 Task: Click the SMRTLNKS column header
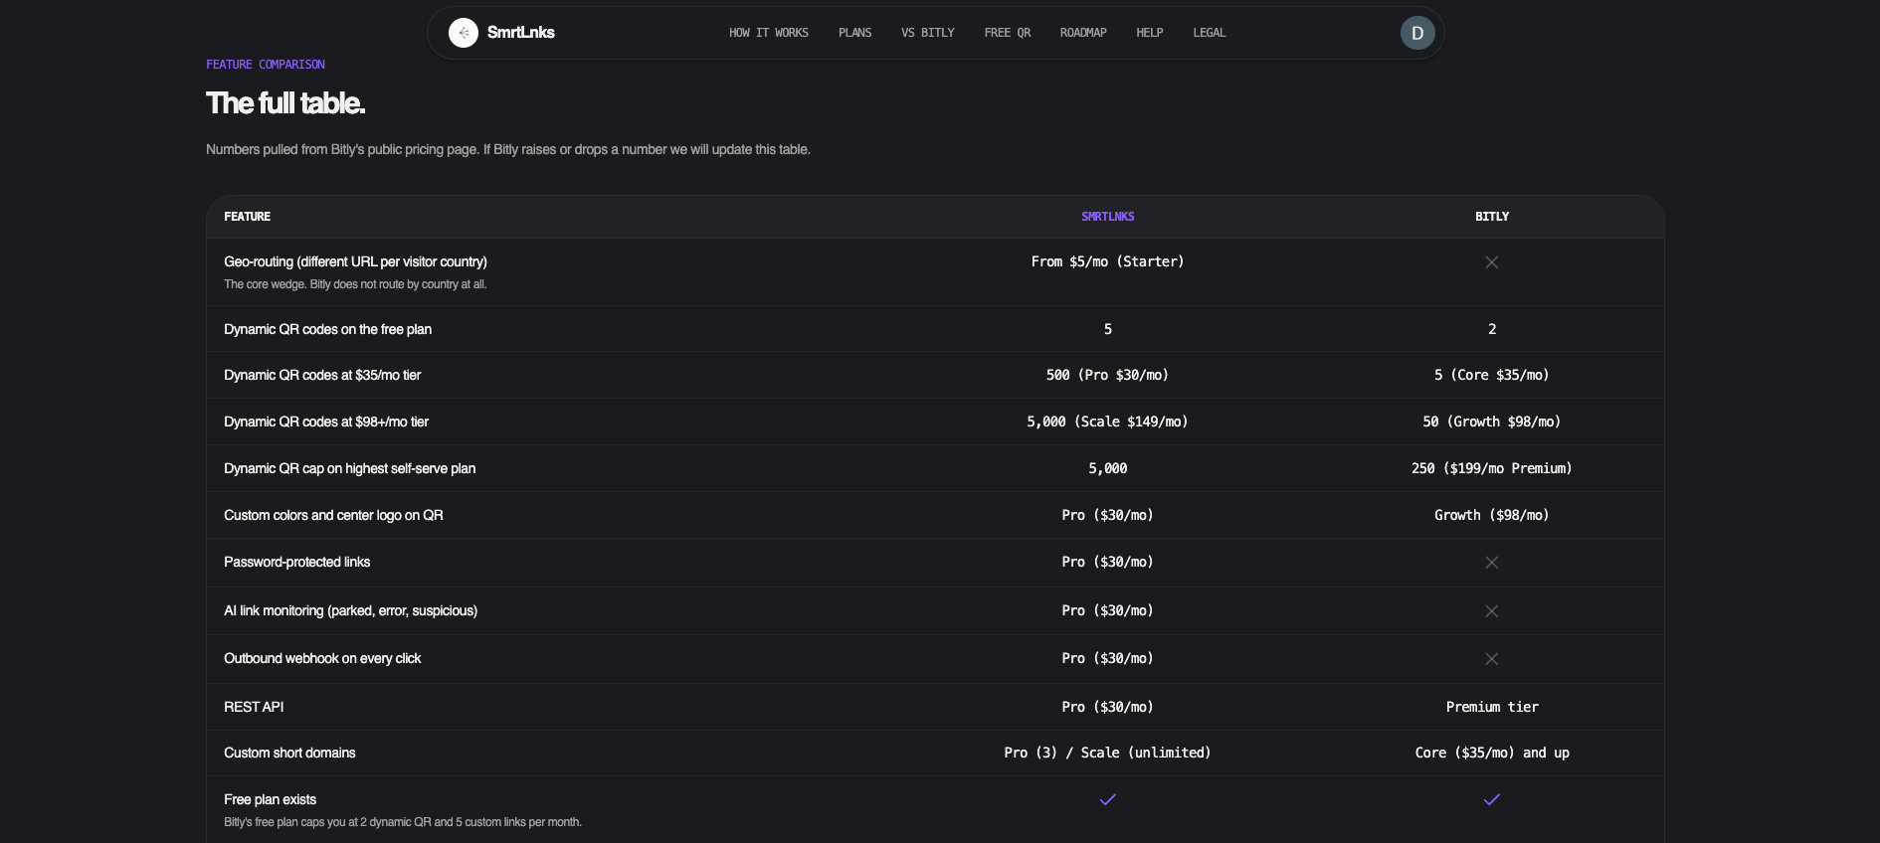tap(1107, 217)
